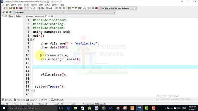Open the Help menu
Image resolution: width=198 pixels, height=111 pixels.
click(x=62, y=5)
